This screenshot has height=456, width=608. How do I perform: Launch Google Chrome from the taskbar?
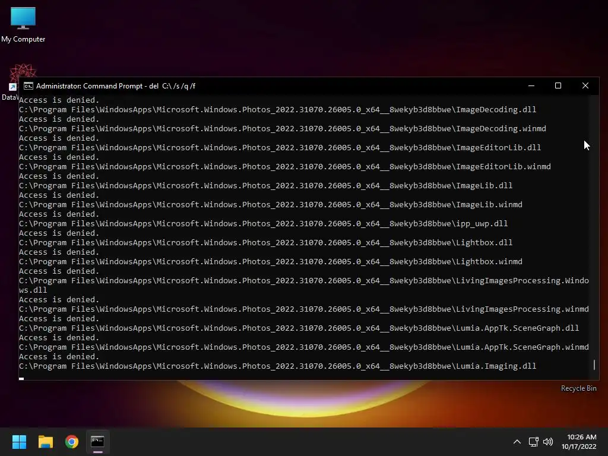(72, 442)
